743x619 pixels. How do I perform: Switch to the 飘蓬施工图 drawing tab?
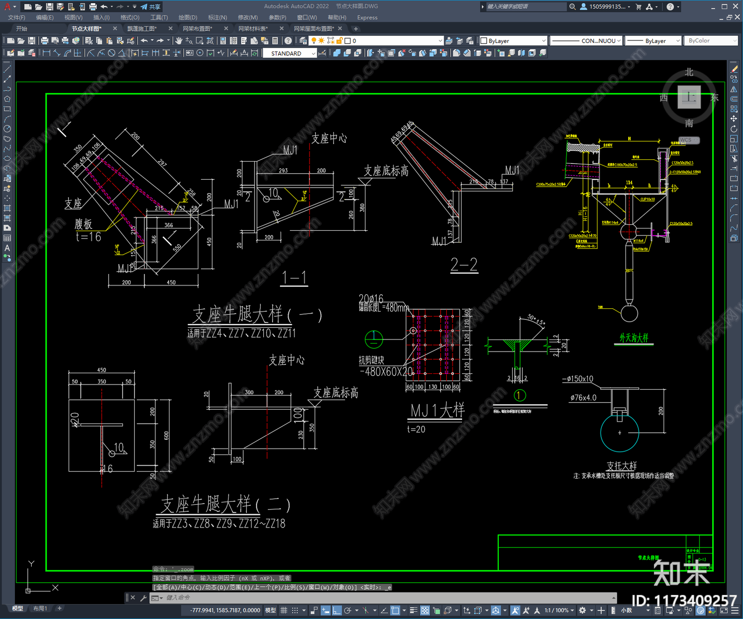[142, 29]
